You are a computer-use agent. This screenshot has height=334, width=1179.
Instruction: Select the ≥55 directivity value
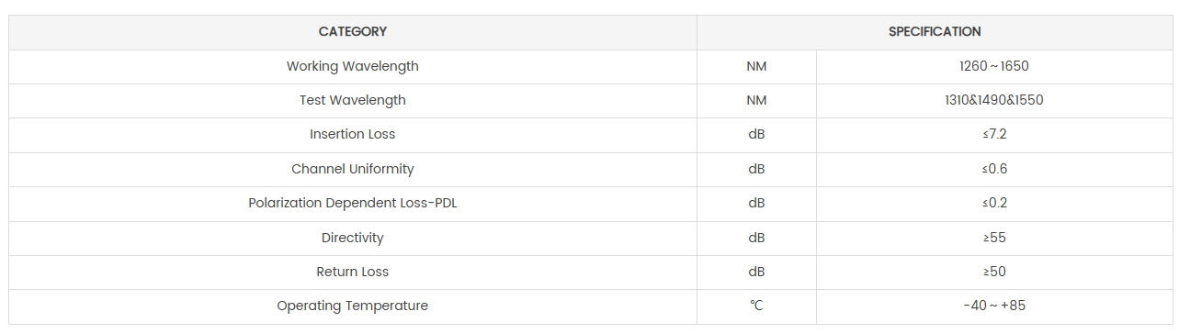tap(995, 238)
